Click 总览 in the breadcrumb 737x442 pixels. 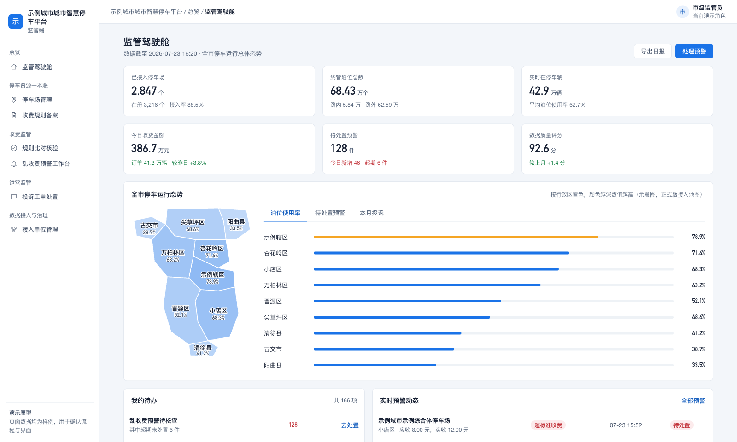pyautogui.click(x=194, y=12)
